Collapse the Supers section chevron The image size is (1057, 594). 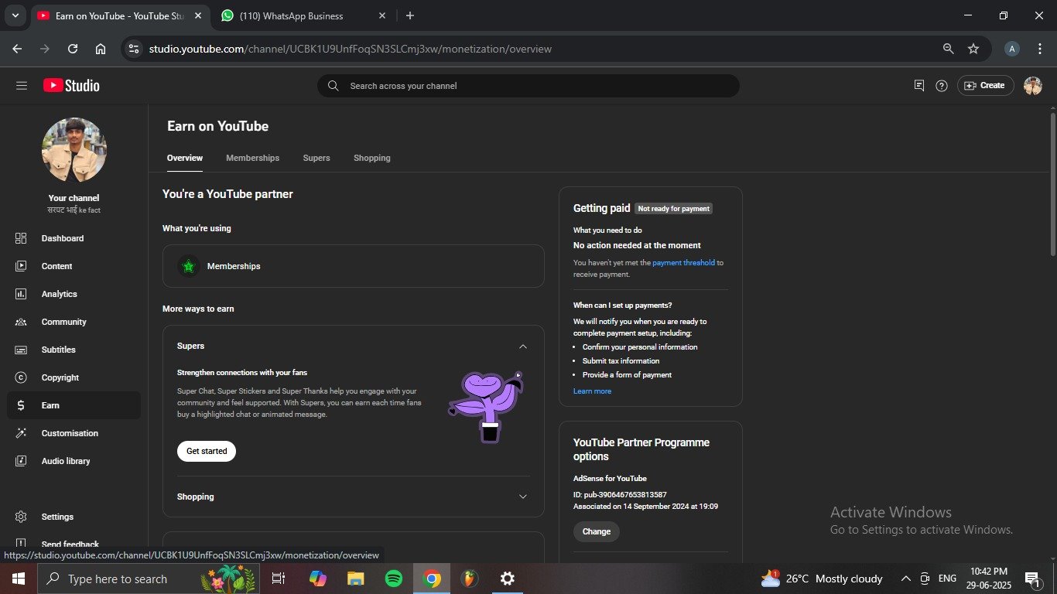pyautogui.click(x=523, y=346)
